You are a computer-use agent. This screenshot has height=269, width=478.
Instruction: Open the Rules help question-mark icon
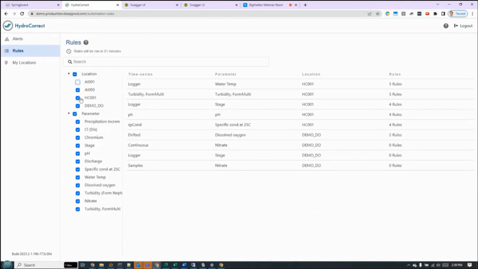pos(86,43)
